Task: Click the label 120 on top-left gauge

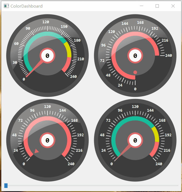Action: click(x=46, y=22)
